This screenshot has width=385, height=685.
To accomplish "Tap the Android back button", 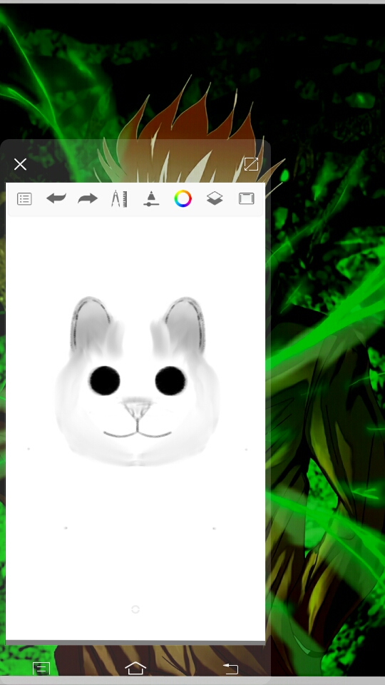I will pos(230,669).
